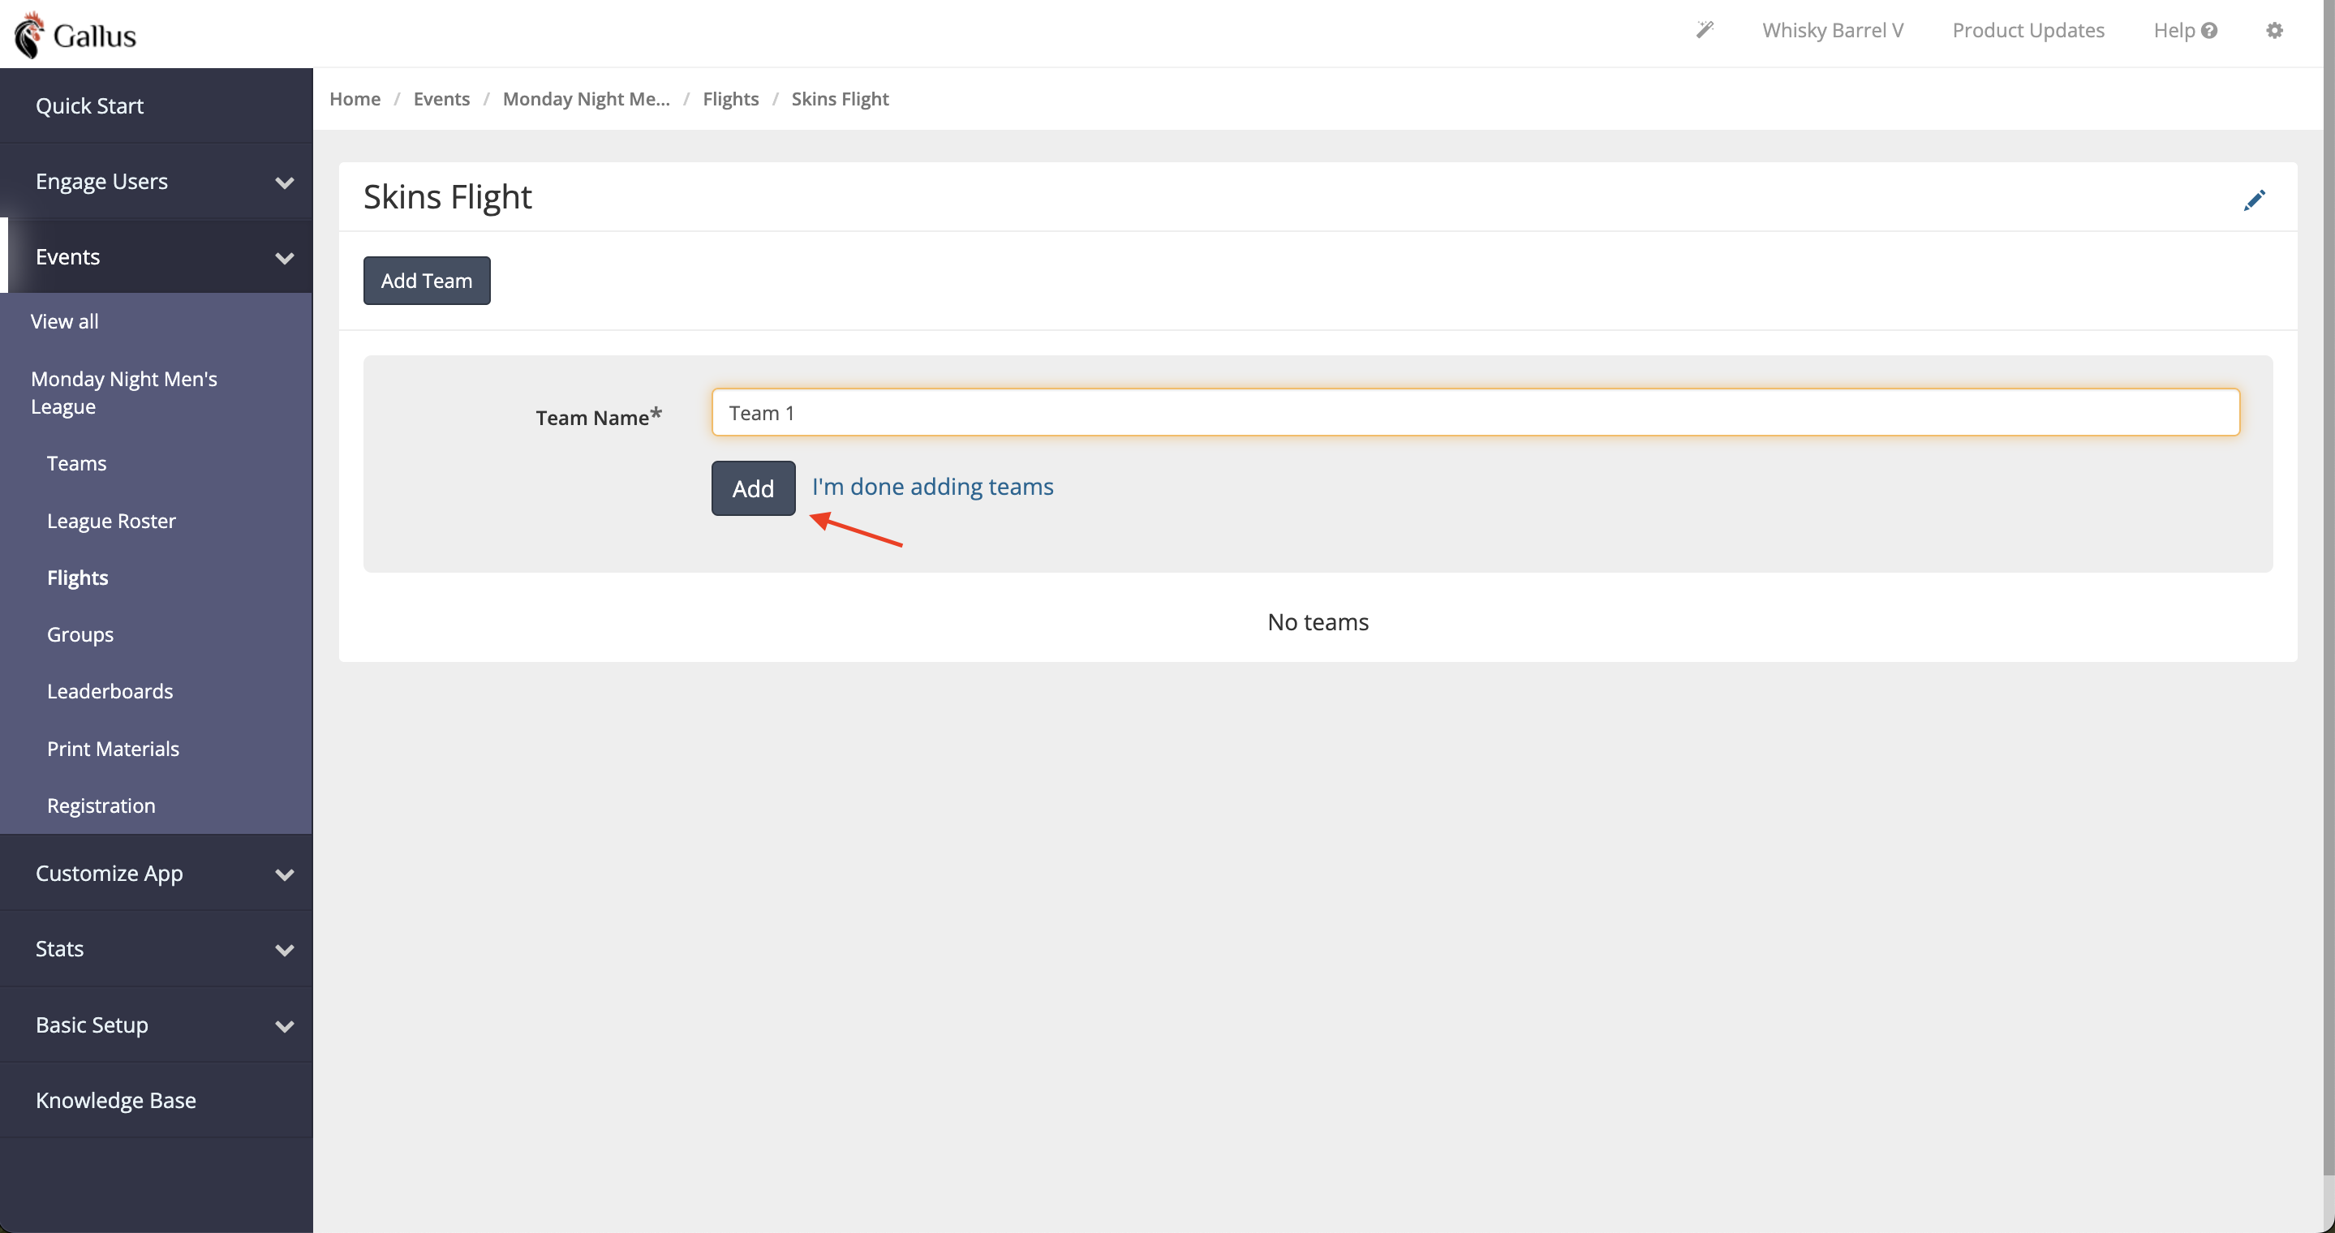The height and width of the screenshot is (1233, 2335).
Task: Open Knowledge Base in sidebar
Action: [116, 1100]
